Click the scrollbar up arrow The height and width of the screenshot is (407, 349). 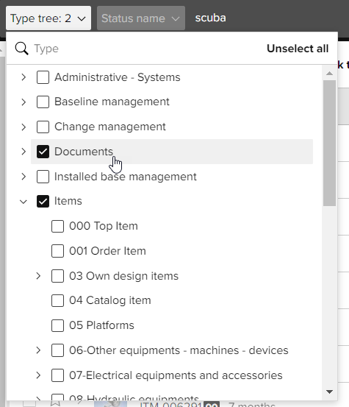(x=329, y=73)
